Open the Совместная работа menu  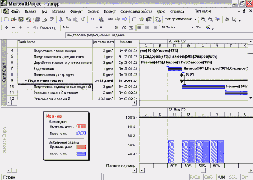click(x=136, y=12)
